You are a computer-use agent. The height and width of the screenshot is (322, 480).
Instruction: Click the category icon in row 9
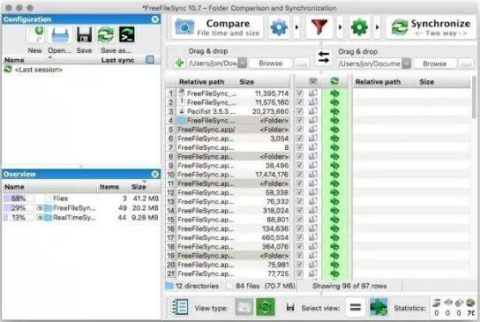tap(313, 165)
